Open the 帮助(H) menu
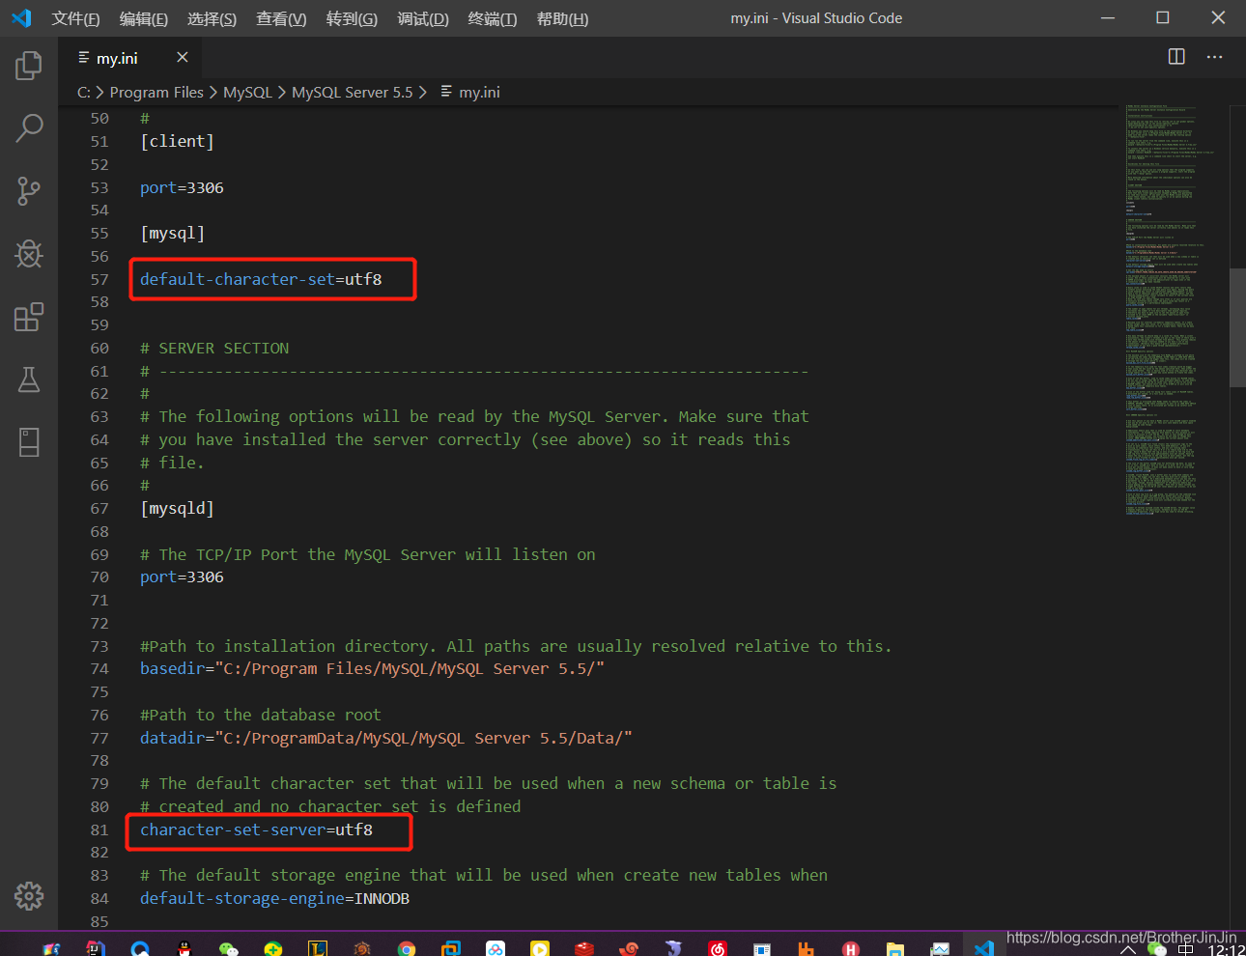 point(562,18)
